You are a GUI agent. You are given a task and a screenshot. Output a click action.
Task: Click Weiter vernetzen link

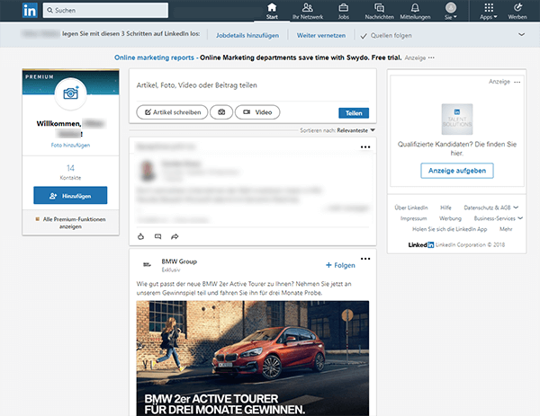click(x=321, y=35)
